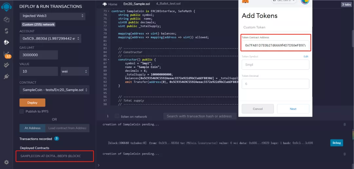
Task: Click the Gas Limit input field
Action: (39, 55)
